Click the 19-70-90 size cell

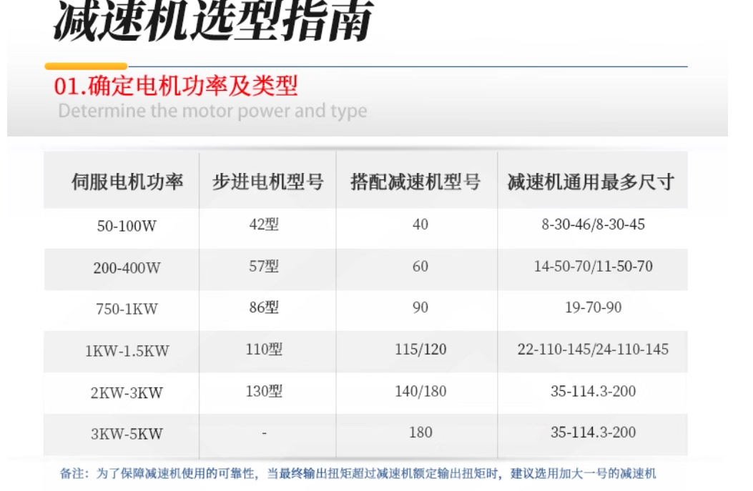pos(593,307)
